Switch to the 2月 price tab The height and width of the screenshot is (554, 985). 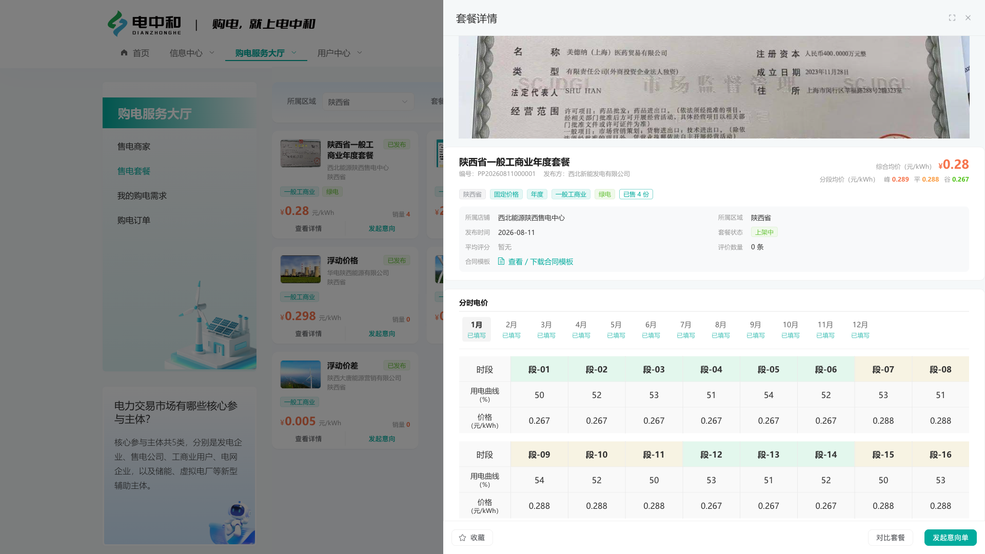(511, 329)
